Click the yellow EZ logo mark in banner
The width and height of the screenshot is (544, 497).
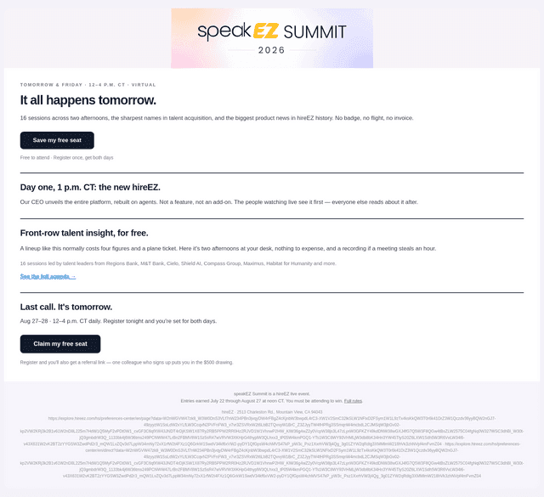point(265,31)
